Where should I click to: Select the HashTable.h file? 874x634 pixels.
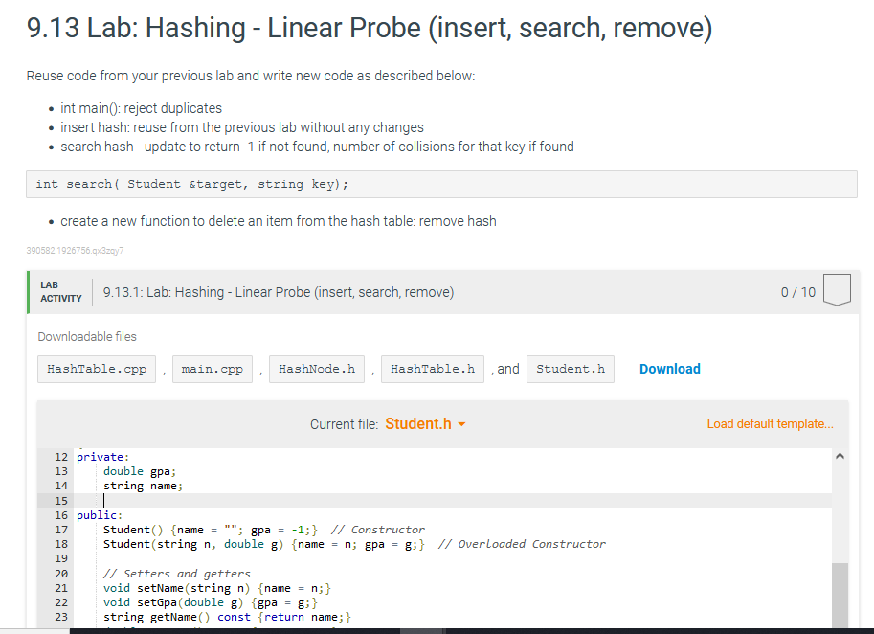click(x=432, y=368)
